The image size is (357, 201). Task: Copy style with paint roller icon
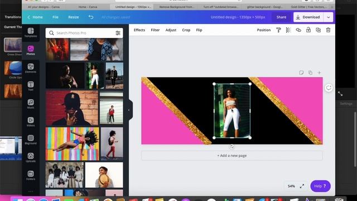pos(278,30)
